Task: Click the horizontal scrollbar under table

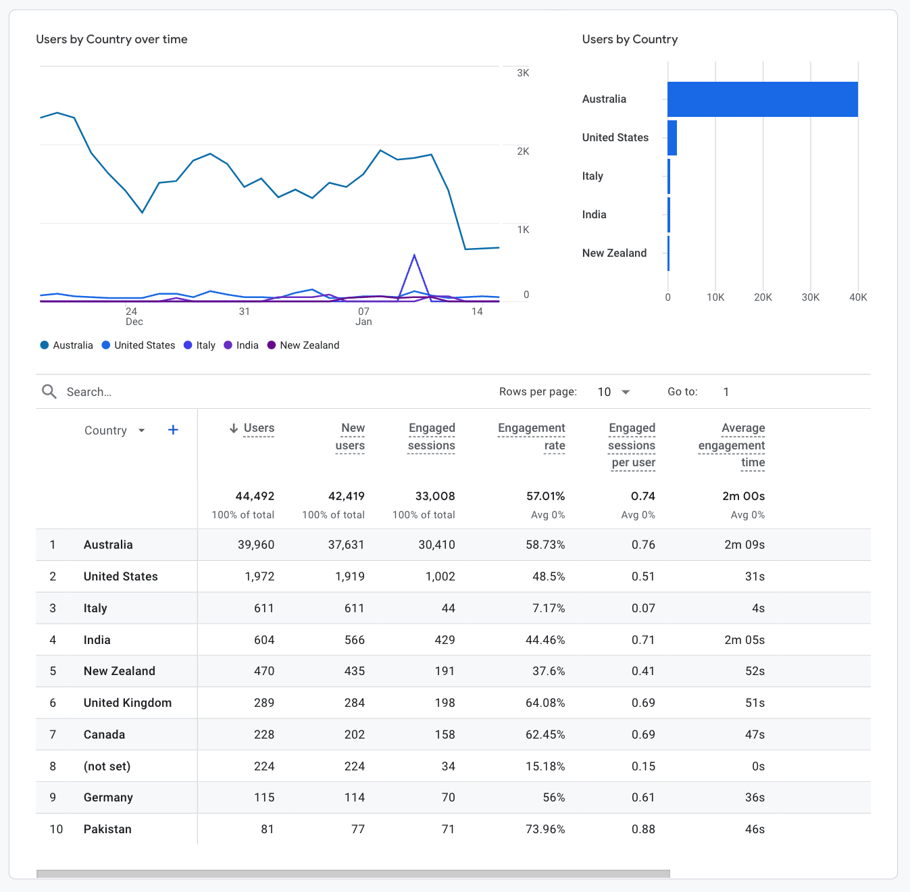Action: [353, 874]
